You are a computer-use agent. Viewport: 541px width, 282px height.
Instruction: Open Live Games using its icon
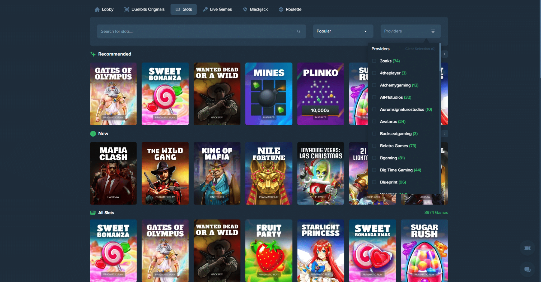(205, 9)
